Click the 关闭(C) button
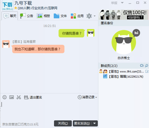The width and height of the screenshot is (149, 128). pos(63,123)
